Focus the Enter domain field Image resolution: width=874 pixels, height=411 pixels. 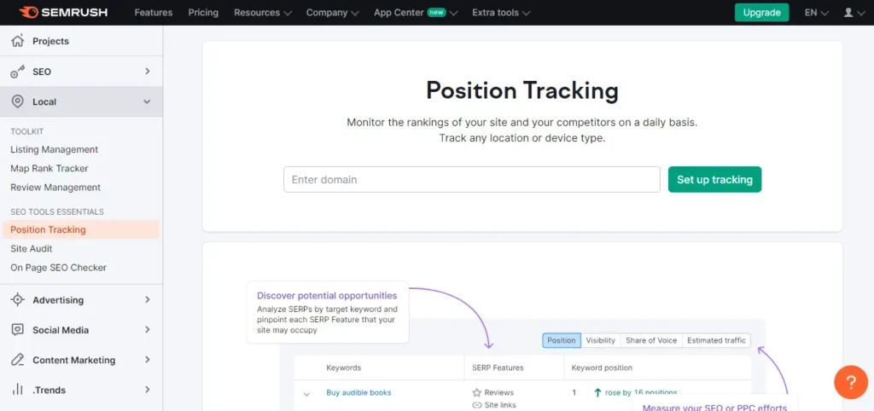pyautogui.click(x=471, y=179)
